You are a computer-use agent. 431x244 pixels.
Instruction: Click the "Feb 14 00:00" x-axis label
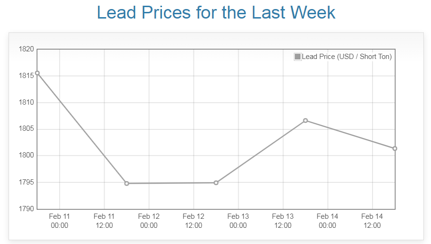328,221
